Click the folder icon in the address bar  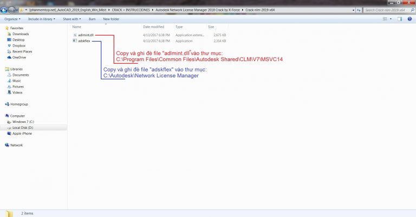tap(22, 10)
